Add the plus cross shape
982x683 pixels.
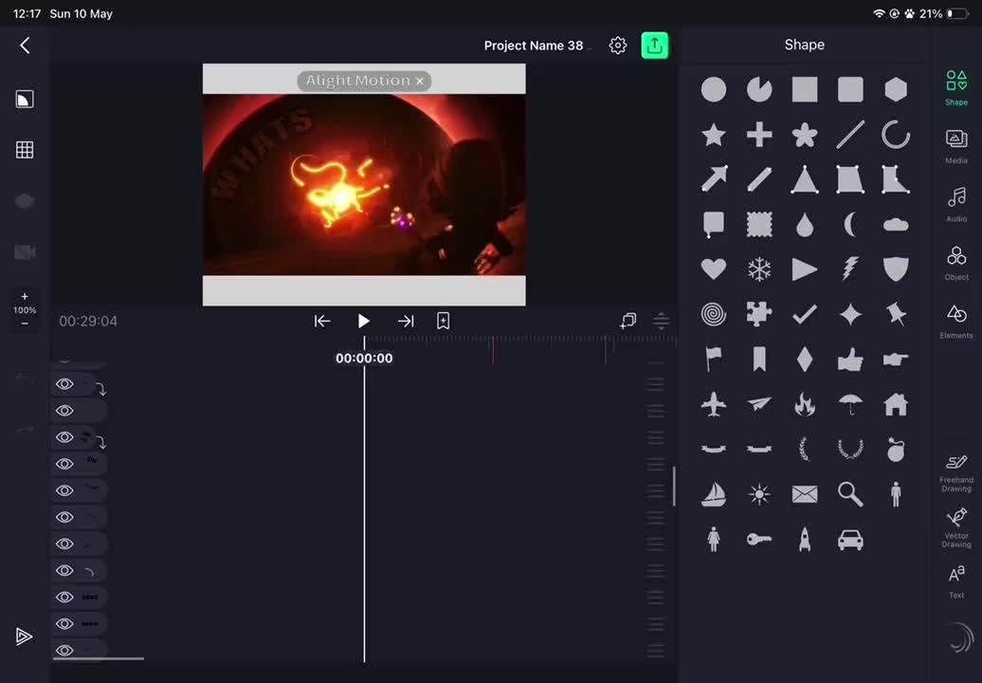tap(759, 135)
